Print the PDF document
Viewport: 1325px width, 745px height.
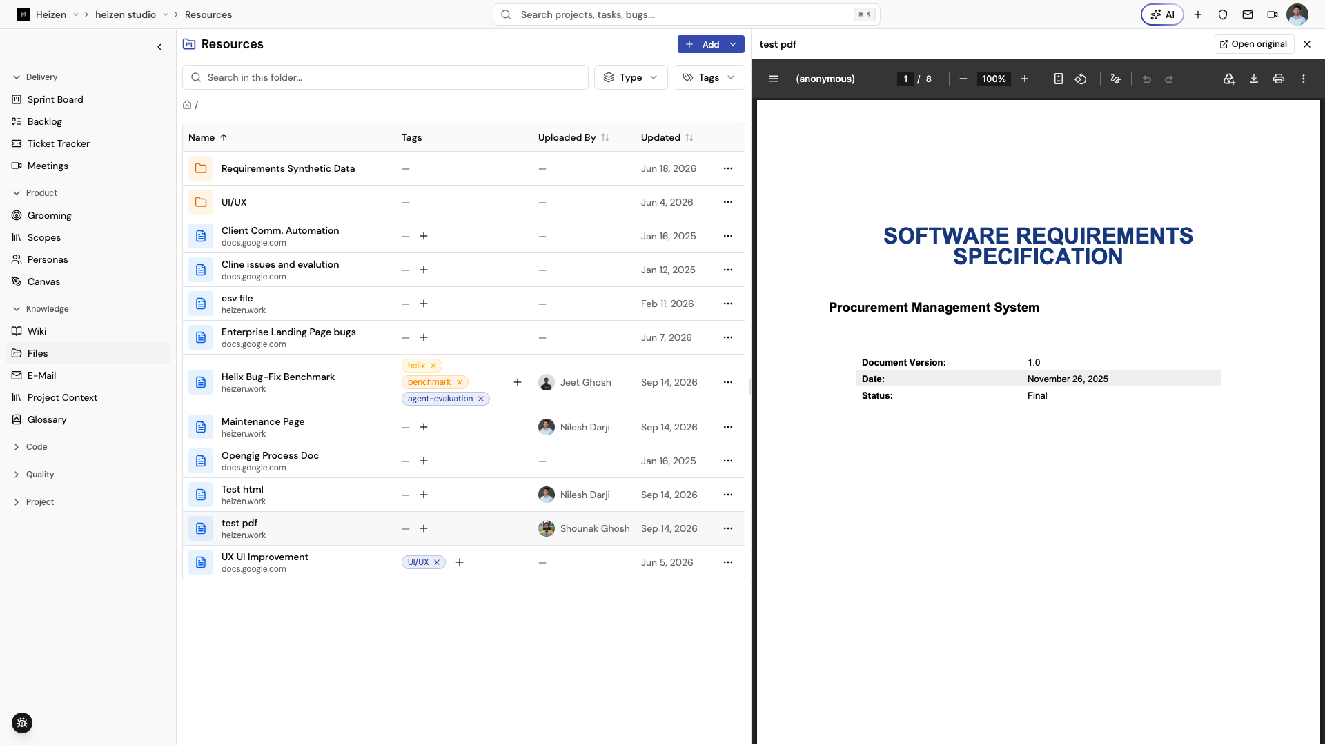(1279, 79)
